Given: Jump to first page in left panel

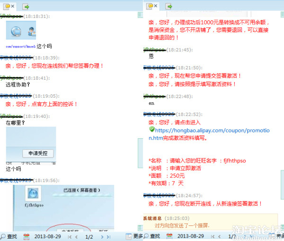Looking at the screenshot, I should pyautogui.click(x=70, y=237).
